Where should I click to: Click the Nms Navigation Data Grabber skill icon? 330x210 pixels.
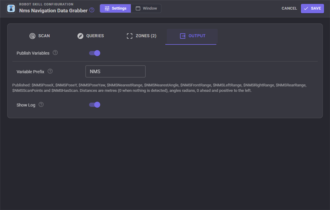point(11,8)
